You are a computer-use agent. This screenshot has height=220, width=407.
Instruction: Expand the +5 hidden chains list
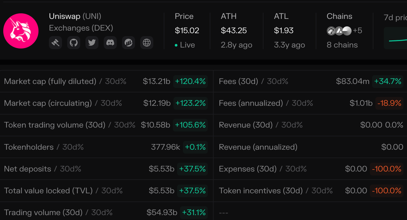click(x=357, y=31)
